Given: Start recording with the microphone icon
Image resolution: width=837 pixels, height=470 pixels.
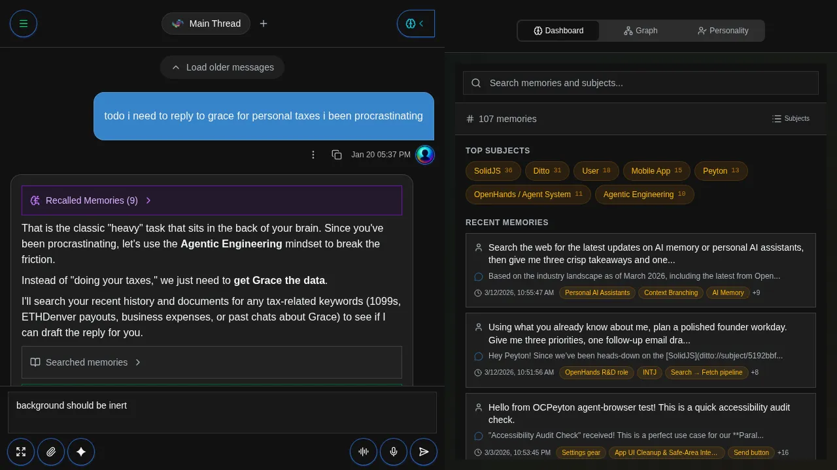Looking at the screenshot, I should 394,452.
